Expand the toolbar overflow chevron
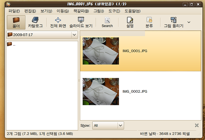Image resolution: width=205 pixels, height=140 pixels. coord(189,22)
